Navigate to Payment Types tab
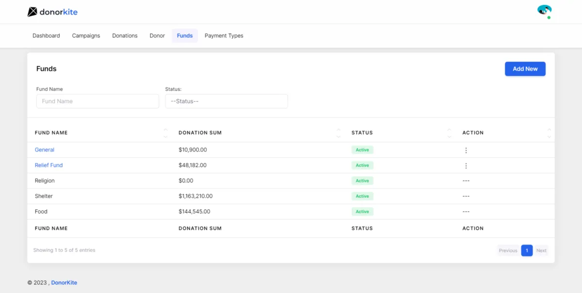This screenshot has height=293, width=582. [224, 36]
